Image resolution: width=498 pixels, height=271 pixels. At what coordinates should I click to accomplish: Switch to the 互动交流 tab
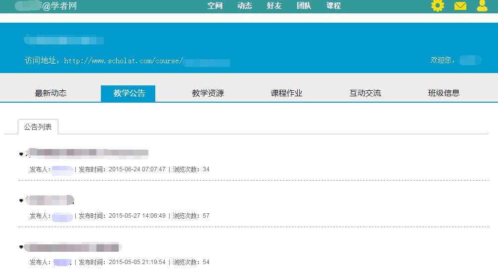365,93
